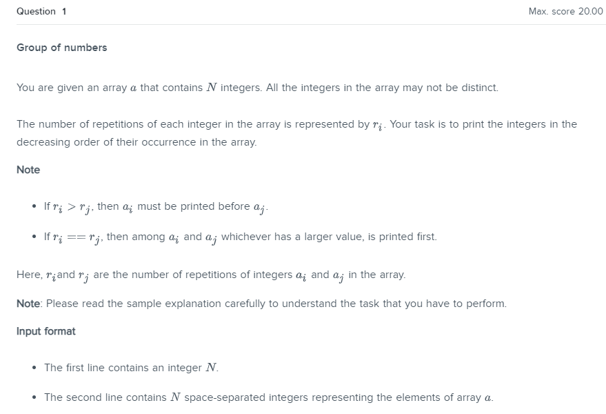The image size is (606, 414).
Task: Click the "Max. score 20.00" text
Action: coord(565,11)
